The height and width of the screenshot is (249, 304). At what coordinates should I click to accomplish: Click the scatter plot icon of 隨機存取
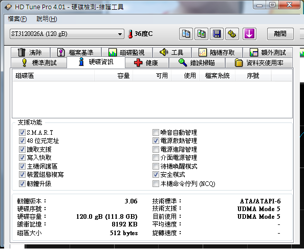click(203, 52)
